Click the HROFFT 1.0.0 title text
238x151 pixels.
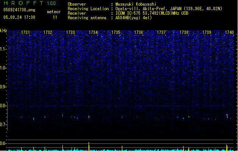[30, 3]
